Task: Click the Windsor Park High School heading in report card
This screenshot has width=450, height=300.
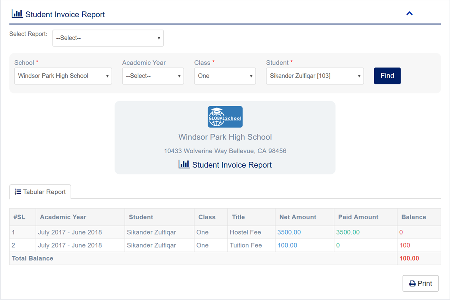Action: [225, 137]
